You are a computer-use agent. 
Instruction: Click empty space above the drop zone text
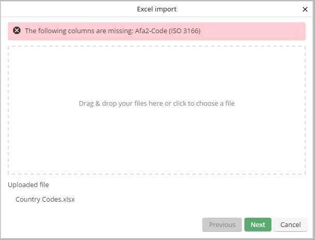157,73
